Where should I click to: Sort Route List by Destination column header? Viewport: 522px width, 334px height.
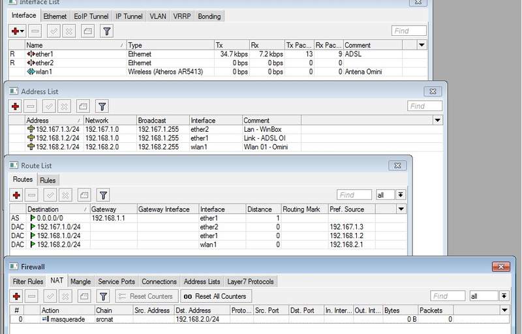click(x=57, y=209)
